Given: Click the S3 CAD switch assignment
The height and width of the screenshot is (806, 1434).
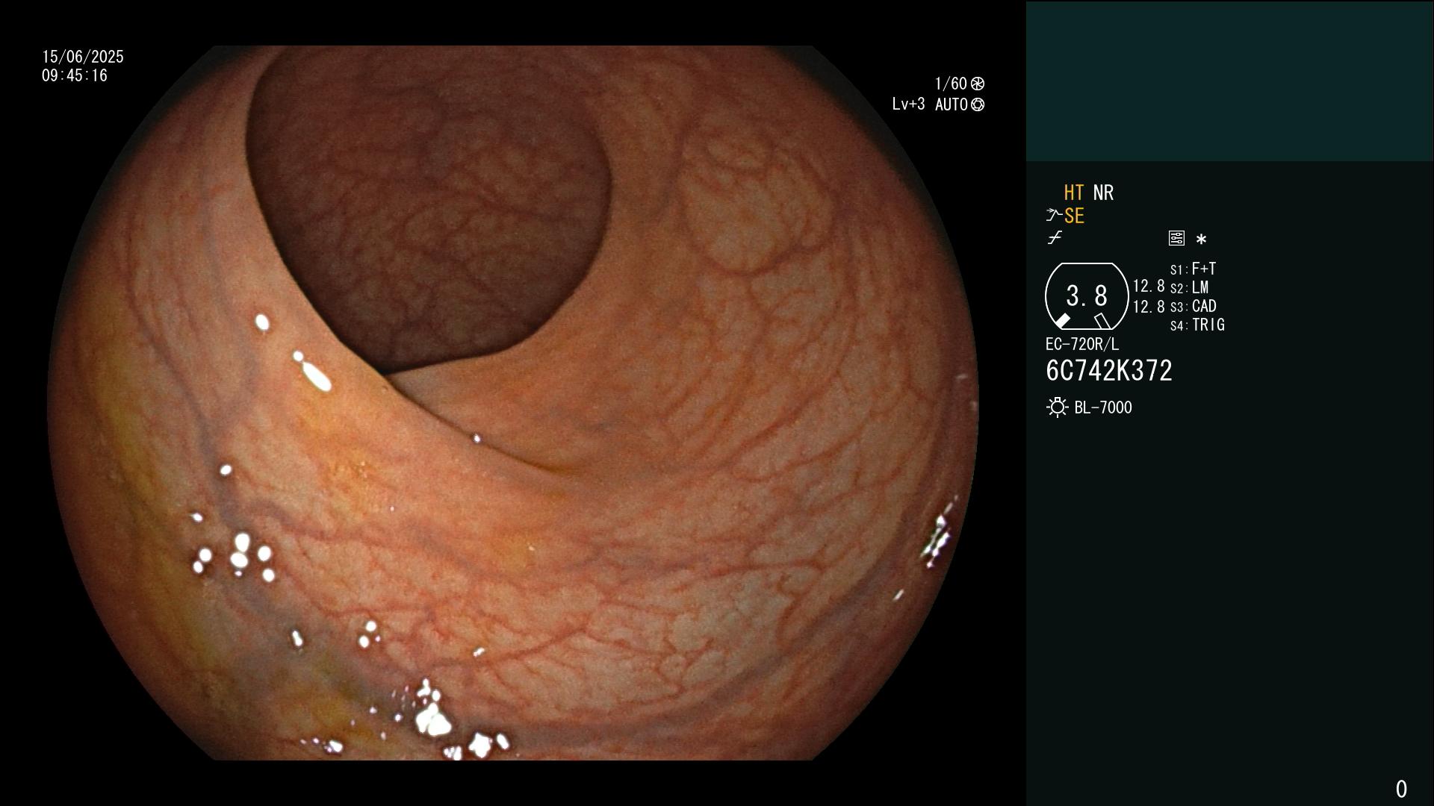Looking at the screenshot, I should click(x=1194, y=306).
